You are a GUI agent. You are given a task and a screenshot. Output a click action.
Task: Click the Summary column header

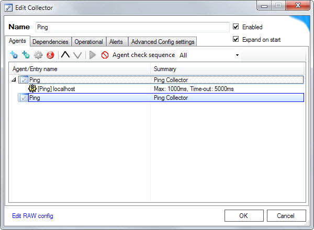pos(227,69)
